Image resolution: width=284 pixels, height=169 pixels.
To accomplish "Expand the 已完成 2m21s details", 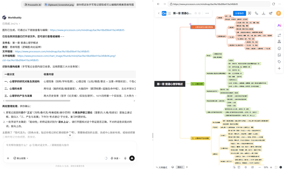I will [11, 24].
